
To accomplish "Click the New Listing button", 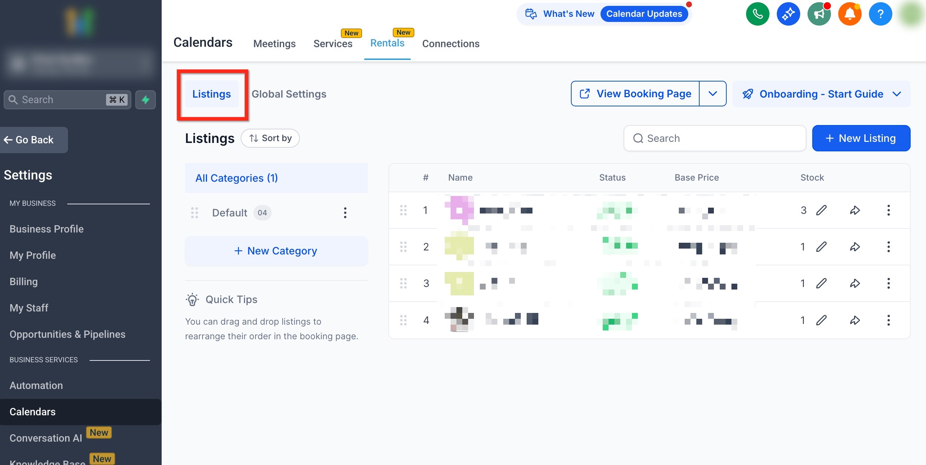I will [861, 138].
